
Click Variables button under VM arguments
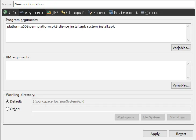[x=181, y=85]
